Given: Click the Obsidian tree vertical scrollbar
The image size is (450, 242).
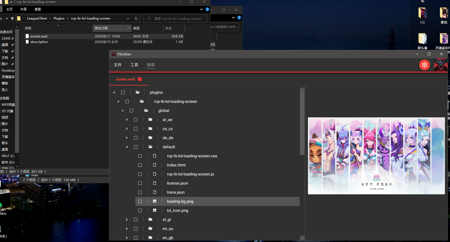Looking at the screenshot, I should 302,124.
